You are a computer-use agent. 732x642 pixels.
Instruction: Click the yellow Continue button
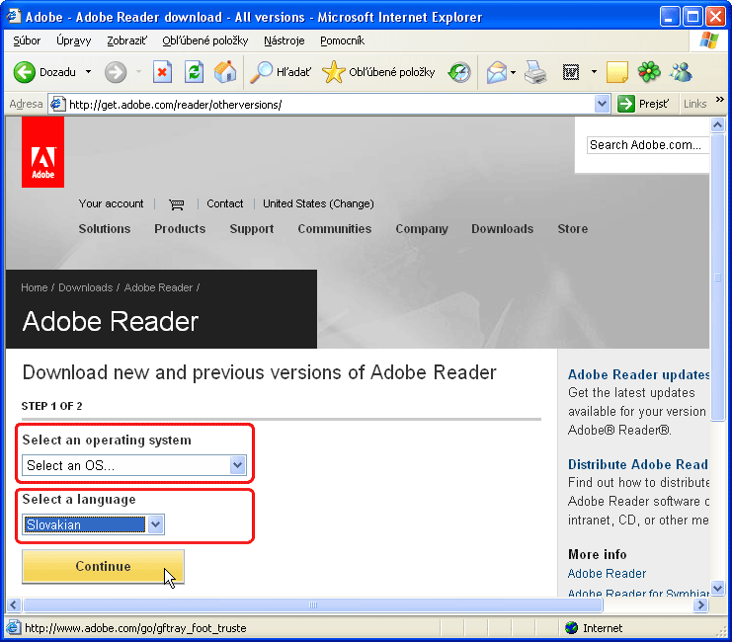pyautogui.click(x=103, y=566)
